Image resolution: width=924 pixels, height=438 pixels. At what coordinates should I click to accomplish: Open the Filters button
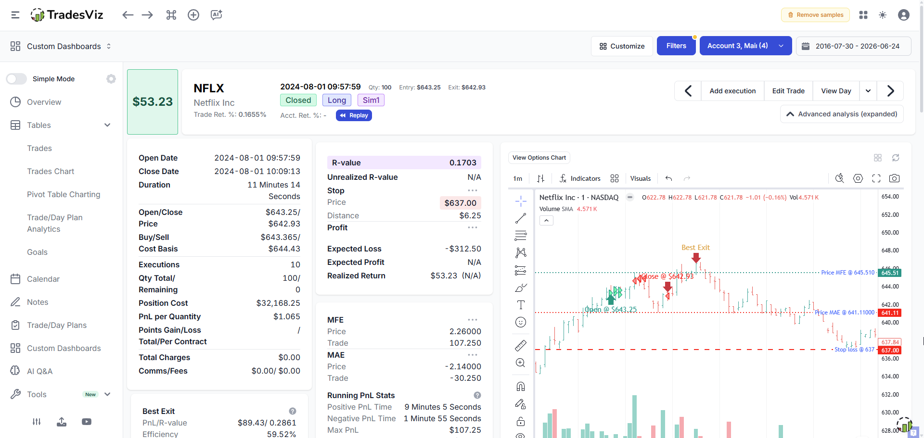(676, 46)
